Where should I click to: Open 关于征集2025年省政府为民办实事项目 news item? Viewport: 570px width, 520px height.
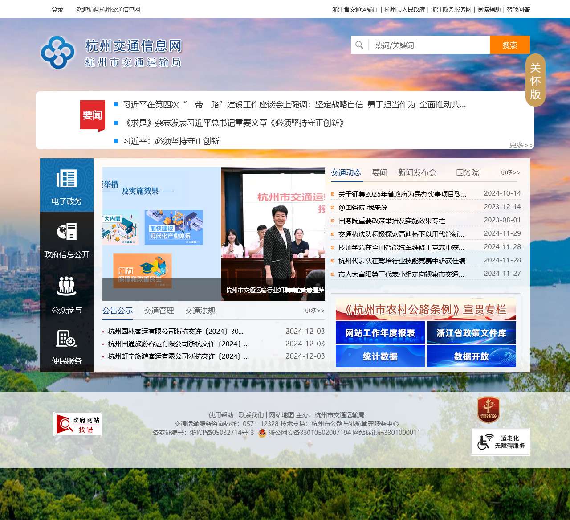402,194
